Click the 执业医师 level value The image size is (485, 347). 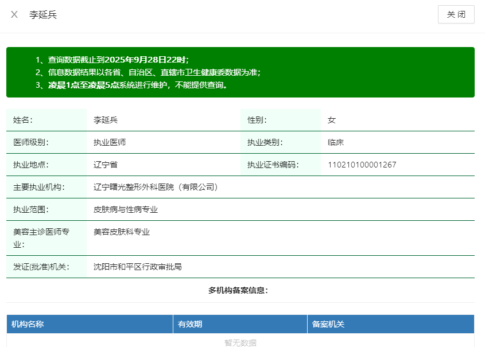tap(110, 142)
